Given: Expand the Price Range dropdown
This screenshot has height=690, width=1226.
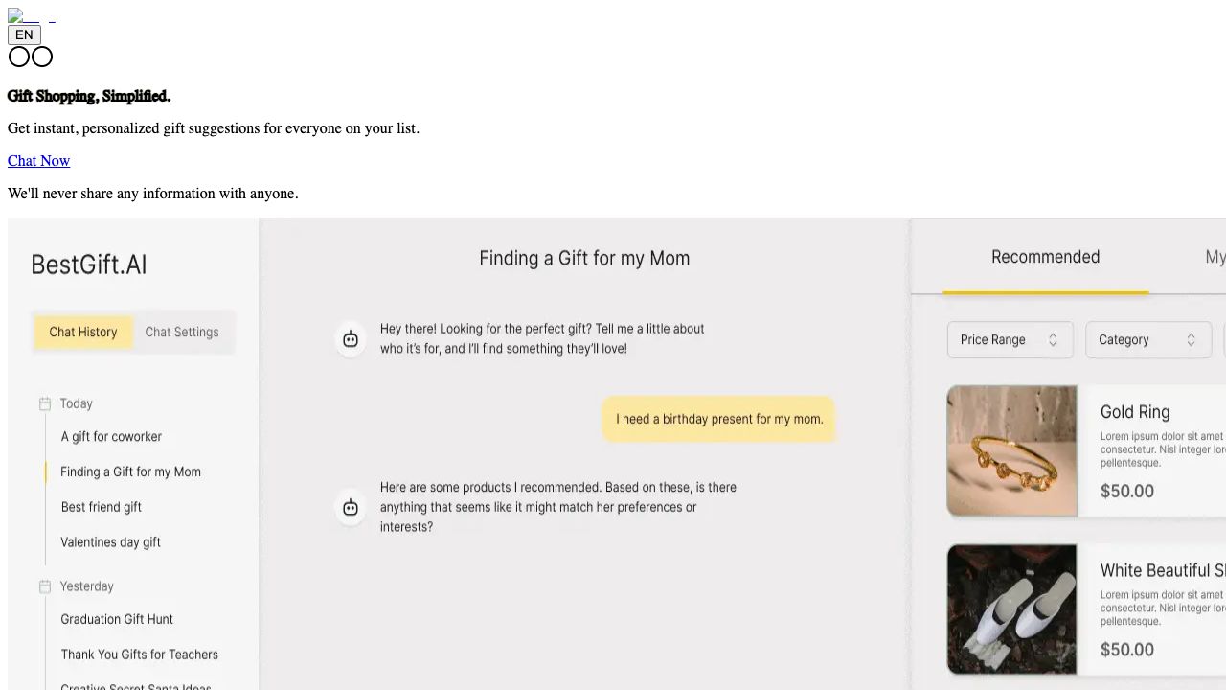Looking at the screenshot, I should pos(1010,340).
